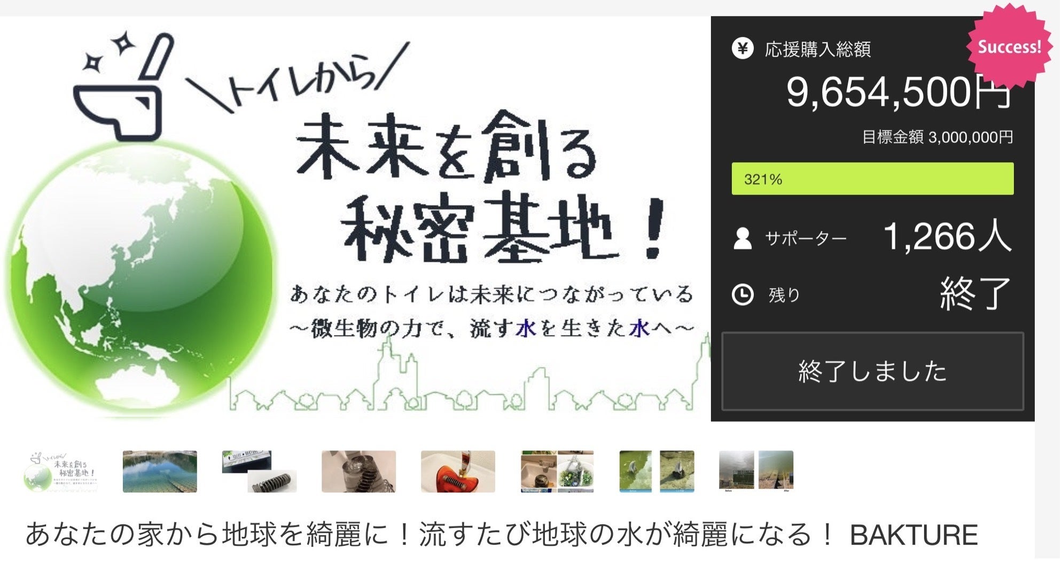Click the clock remaining-time icon

[743, 295]
